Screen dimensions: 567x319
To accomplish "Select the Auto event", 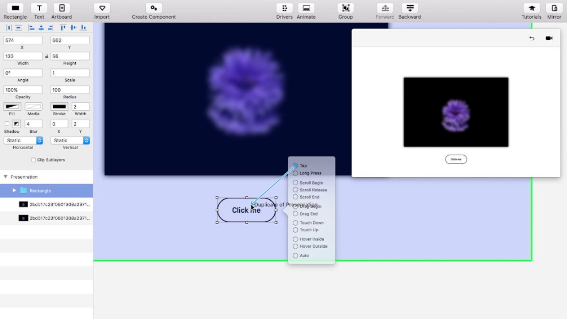I will pyautogui.click(x=295, y=256).
